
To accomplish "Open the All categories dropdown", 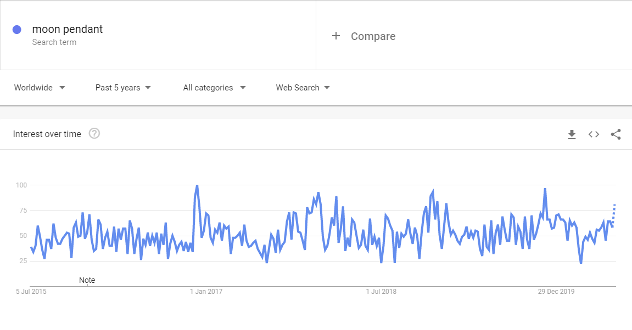I will tap(215, 88).
